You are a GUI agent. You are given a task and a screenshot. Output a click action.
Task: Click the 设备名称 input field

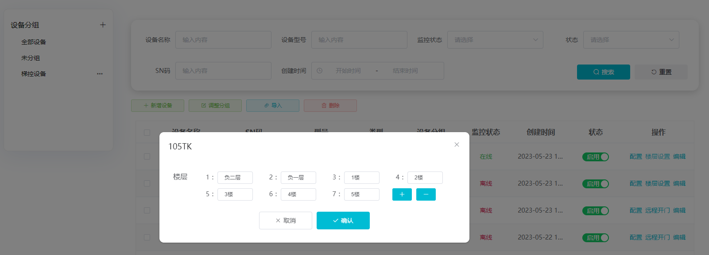[223, 40]
